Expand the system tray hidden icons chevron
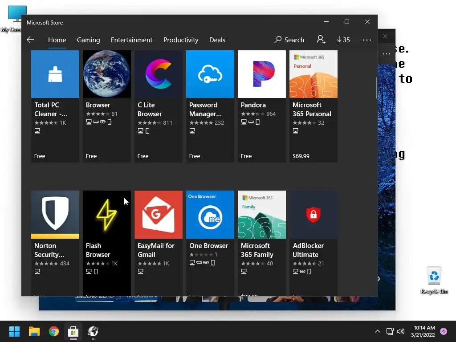The height and width of the screenshot is (342, 456). pyautogui.click(x=378, y=331)
